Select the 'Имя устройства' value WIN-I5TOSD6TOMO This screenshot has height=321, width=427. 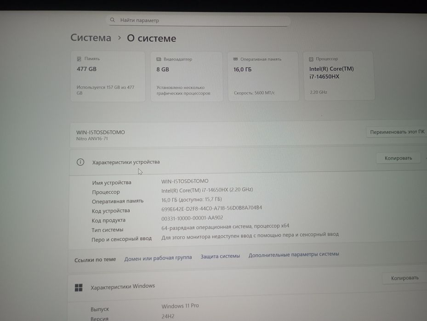point(185,181)
